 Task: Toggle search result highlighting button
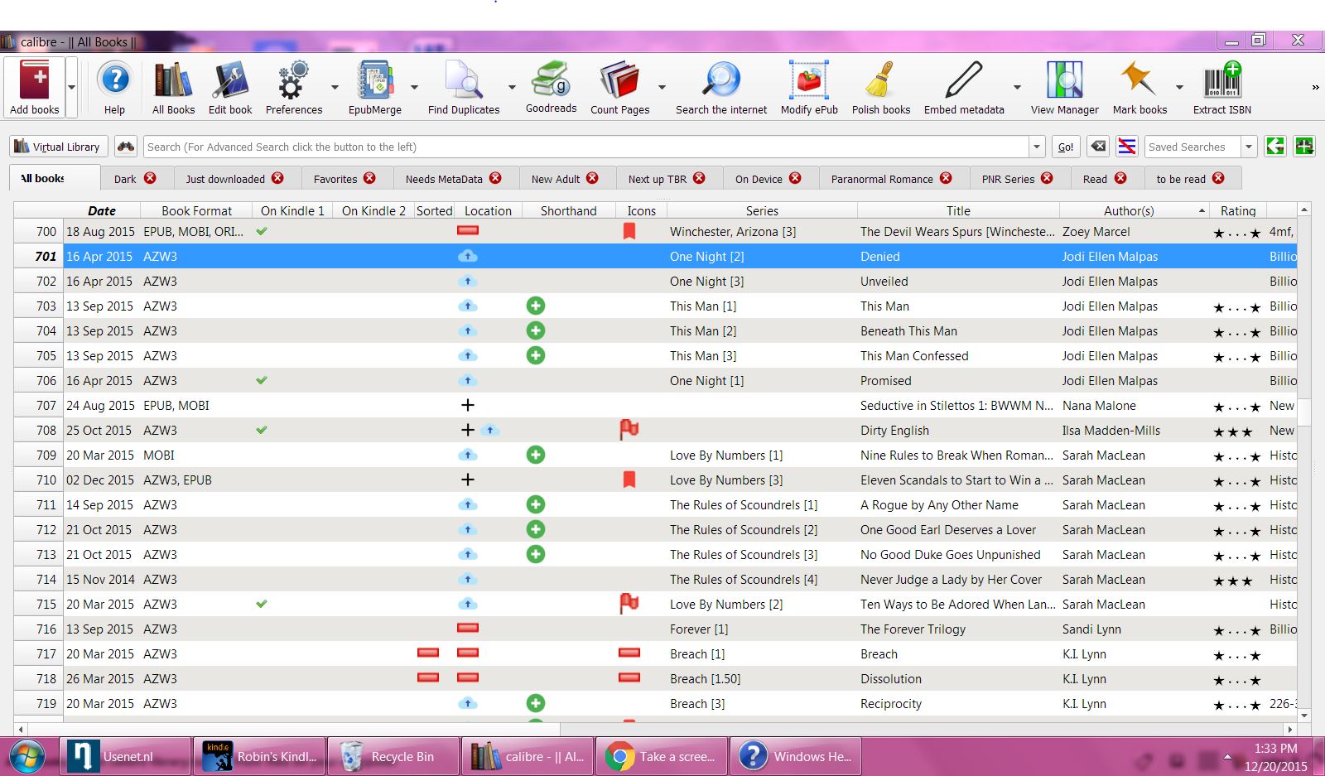tap(1127, 147)
